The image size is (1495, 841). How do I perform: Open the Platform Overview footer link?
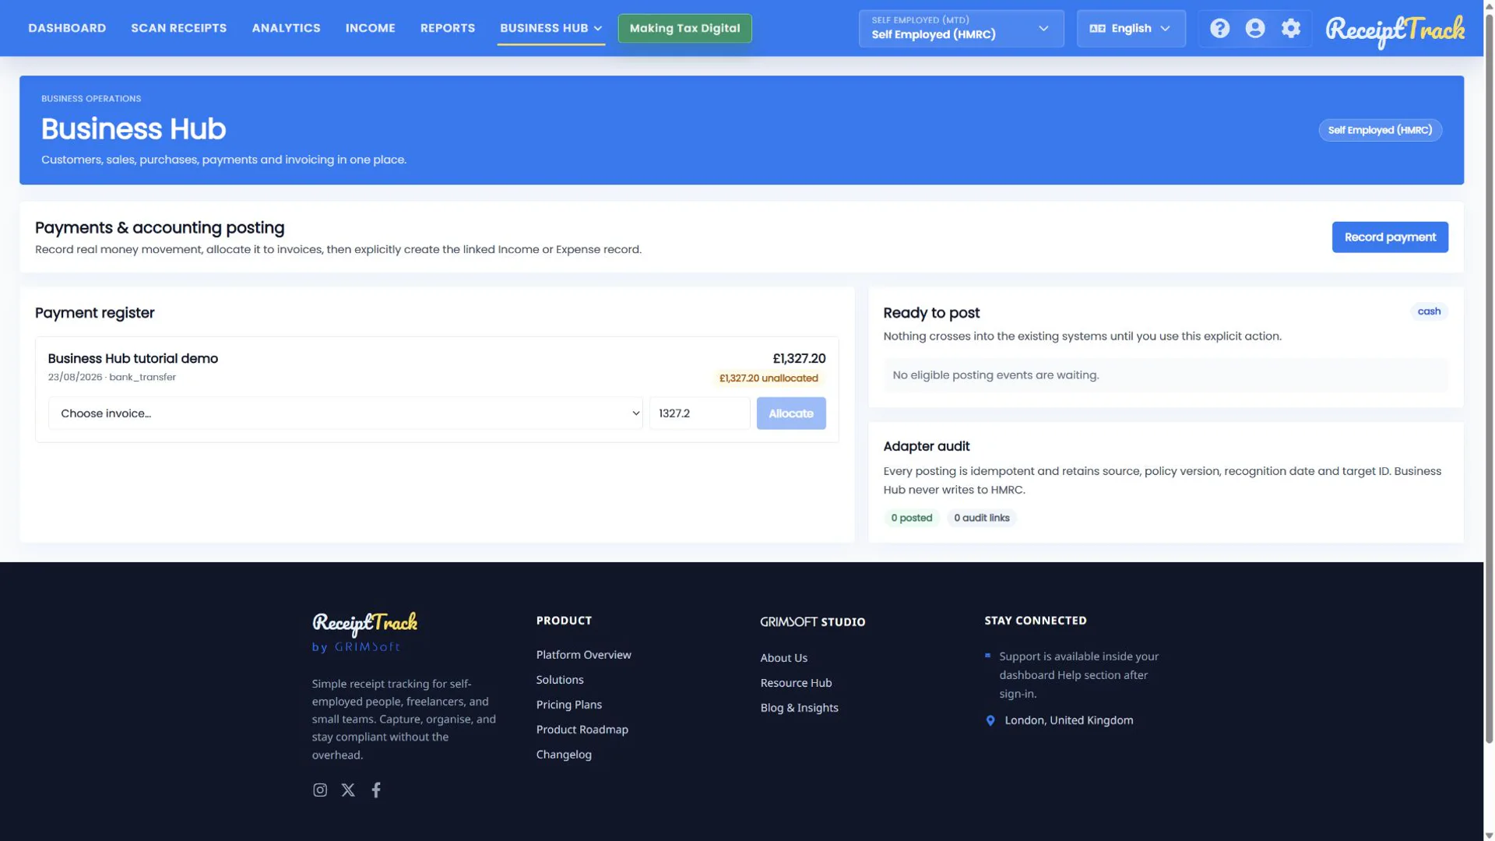tap(584, 655)
